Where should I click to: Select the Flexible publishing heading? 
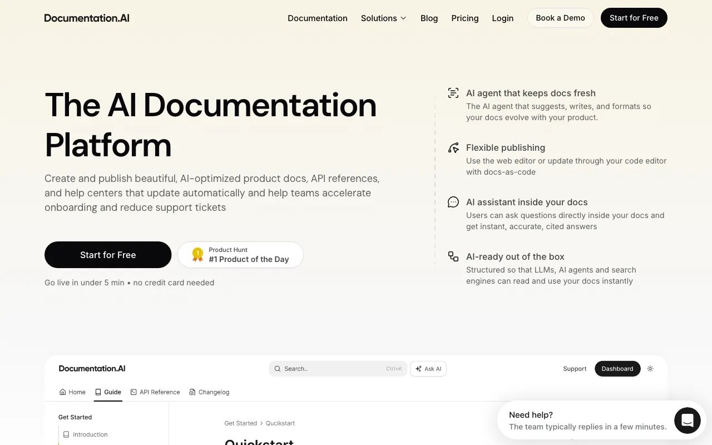(x=506, y=148)
